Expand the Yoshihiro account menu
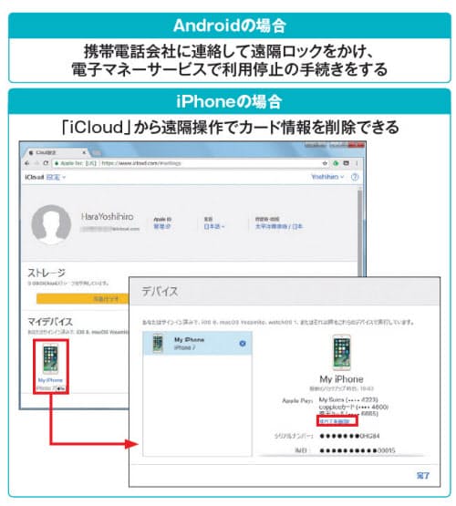Screen dimensions: 456x506 coord(327,177)
